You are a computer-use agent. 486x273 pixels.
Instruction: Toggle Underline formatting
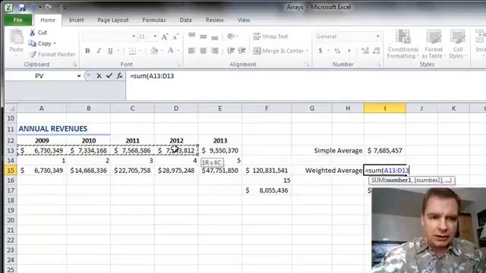(x=110, y=51)
